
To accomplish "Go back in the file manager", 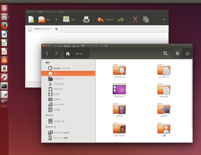I will point(47,53).
